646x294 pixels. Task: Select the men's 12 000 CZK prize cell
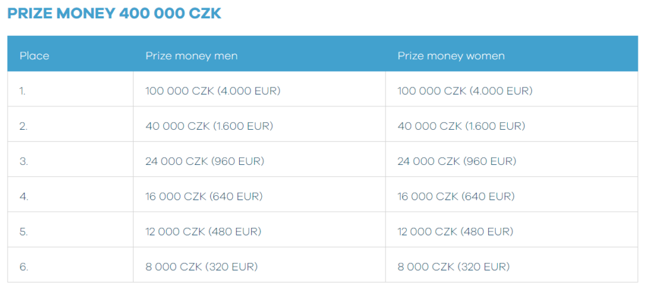tap(203, 232)
